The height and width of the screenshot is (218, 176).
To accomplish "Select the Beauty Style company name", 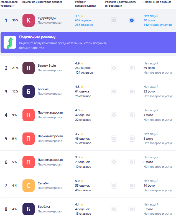I will click(47, 66).
